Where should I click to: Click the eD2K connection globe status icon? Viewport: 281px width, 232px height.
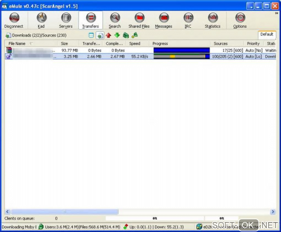[x=199, y=226]
